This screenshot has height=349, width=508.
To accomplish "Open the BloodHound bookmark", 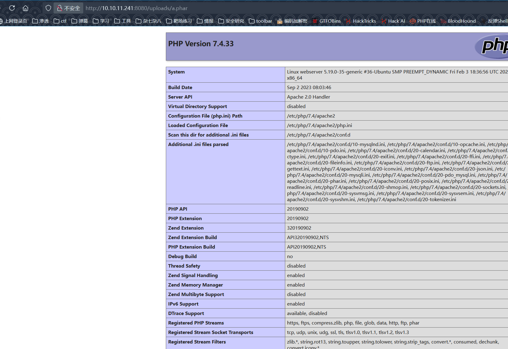I will click(x=458, y=21).
